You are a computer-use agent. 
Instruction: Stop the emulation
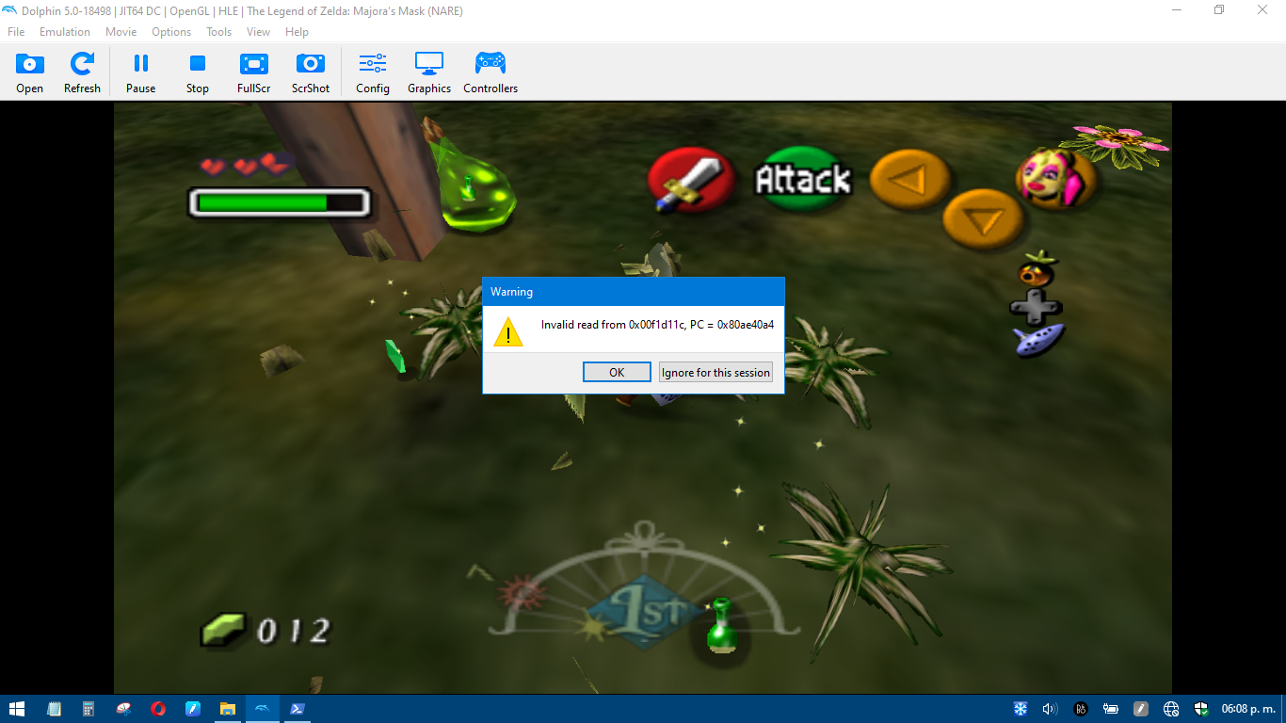[x=198, y=72]
